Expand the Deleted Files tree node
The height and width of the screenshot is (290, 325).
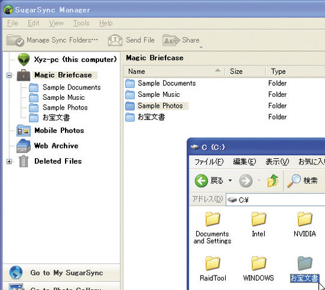pos(9,161)
